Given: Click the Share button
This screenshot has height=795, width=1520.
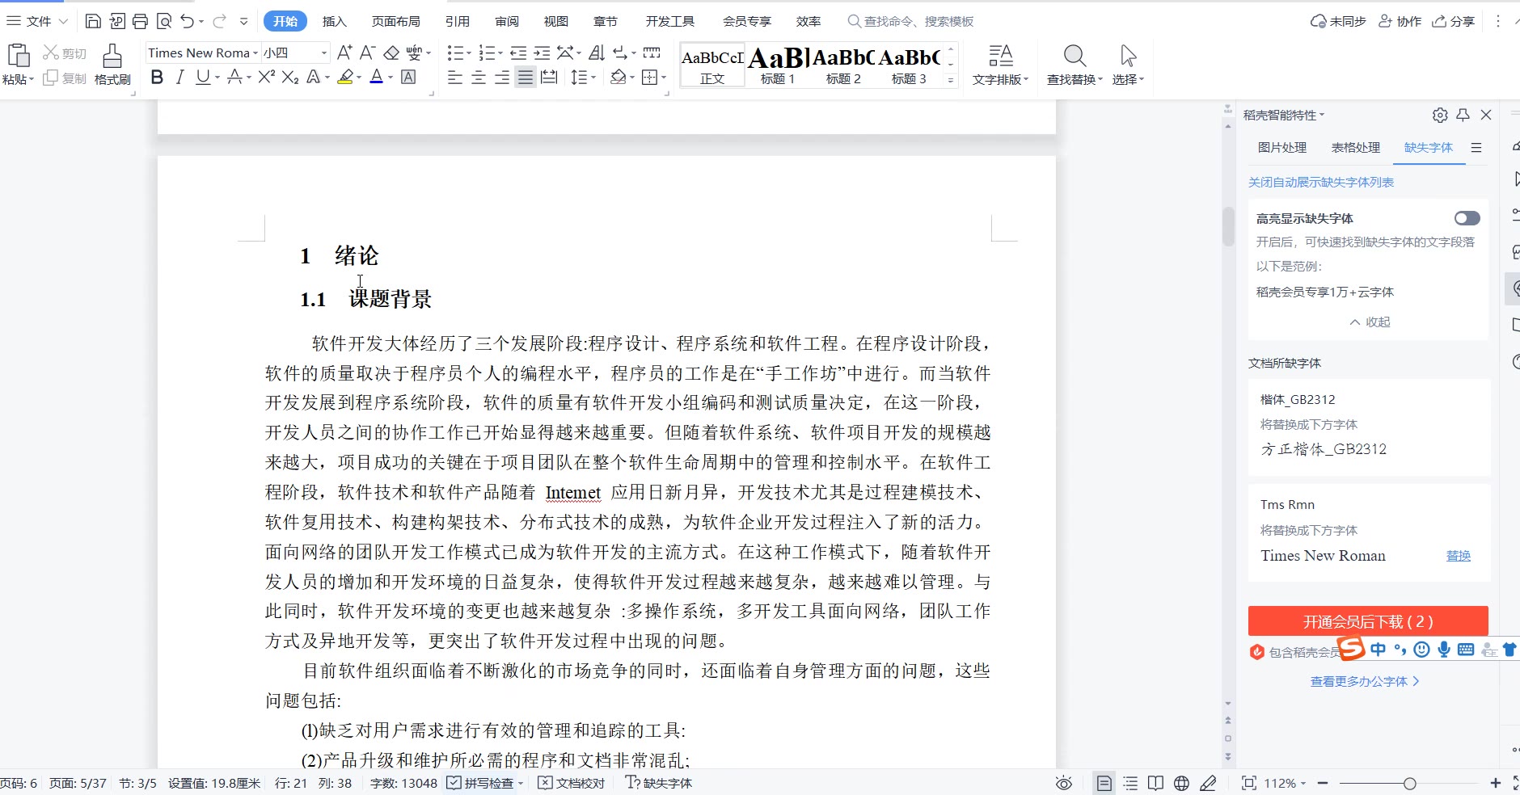Looking at the screenshot, I should (x=1454, y=21).
